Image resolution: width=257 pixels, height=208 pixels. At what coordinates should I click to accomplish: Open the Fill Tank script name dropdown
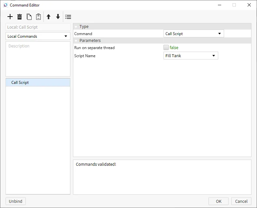[x=191, y=56]
